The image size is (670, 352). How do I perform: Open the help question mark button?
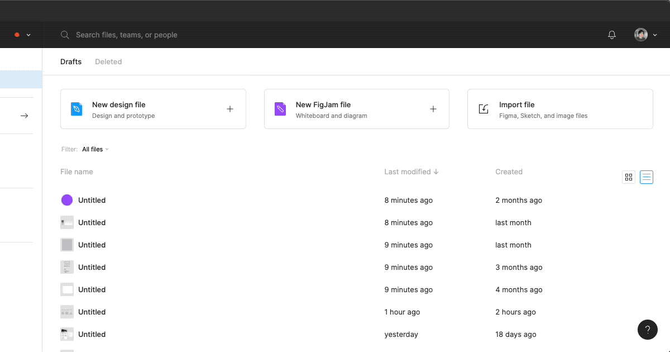pyautogui.click(x=647, y=330)
